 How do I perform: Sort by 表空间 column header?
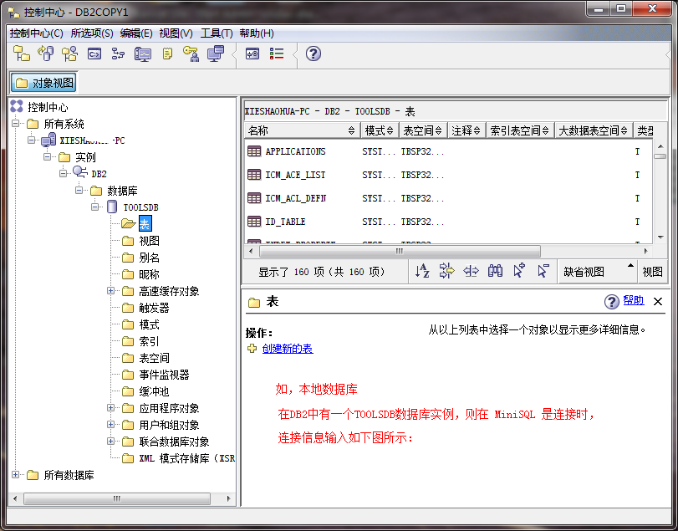click(422, 130)
